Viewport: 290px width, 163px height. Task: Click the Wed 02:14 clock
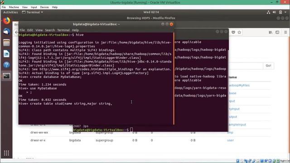[151, 12]
